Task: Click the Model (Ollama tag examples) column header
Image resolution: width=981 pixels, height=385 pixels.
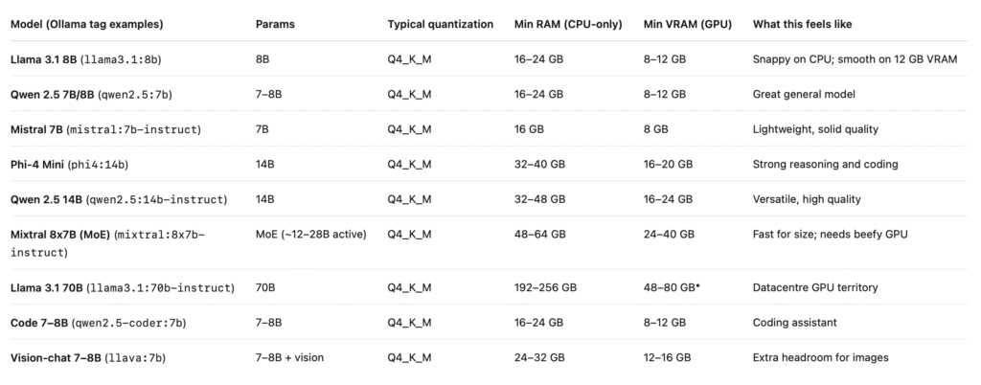Action: pyautogui.click(x=87, y=24)
